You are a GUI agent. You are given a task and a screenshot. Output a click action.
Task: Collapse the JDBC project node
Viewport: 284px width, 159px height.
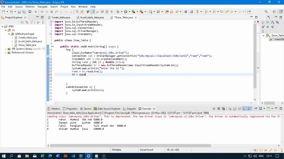pyautogui.click(x=3, y=26)
